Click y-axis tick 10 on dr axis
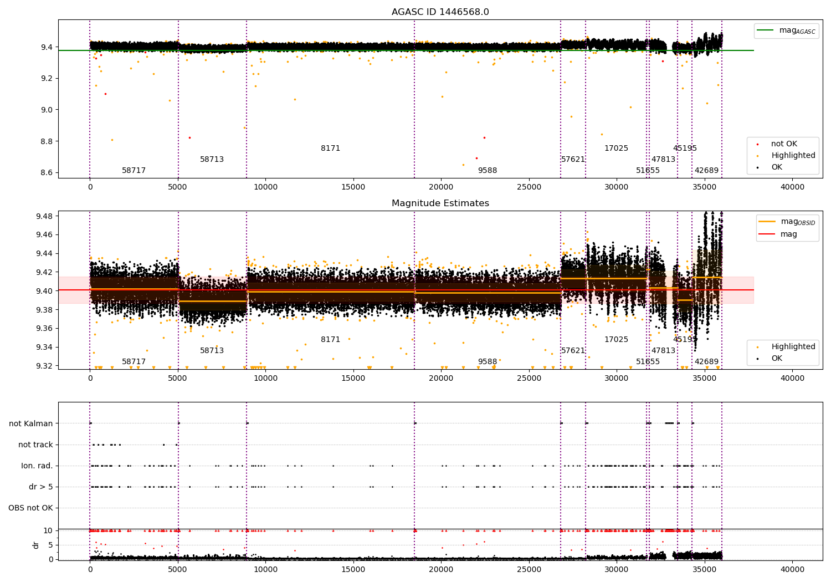Image resolution: width=831 pixels, height=582 pixels. 48,530
